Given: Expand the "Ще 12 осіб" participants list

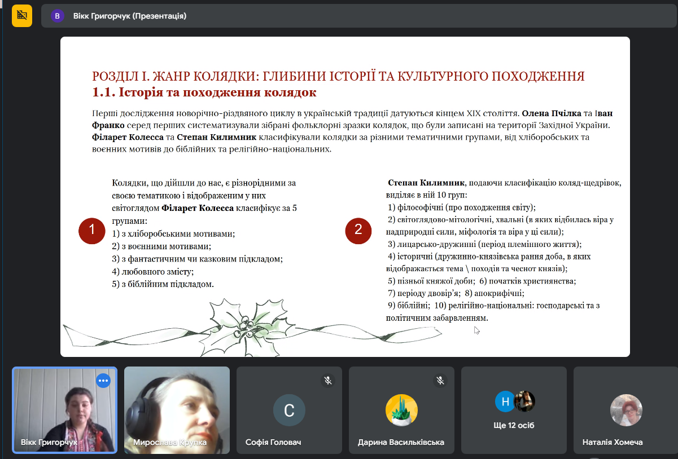Looking at the screenshot, I should (514, 425).
